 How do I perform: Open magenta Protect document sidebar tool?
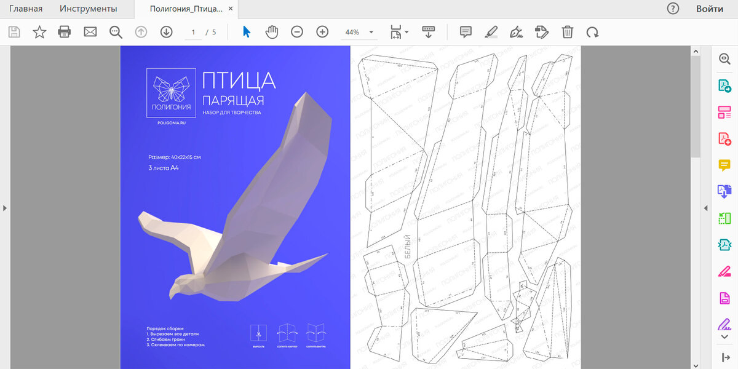[724, 298]
